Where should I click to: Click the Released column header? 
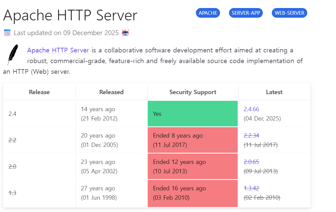pyautogui.click(x=111, y=92)
